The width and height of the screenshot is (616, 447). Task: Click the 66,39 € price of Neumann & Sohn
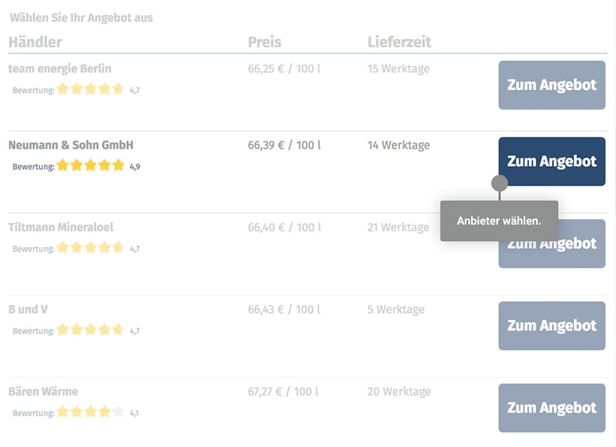284,145
